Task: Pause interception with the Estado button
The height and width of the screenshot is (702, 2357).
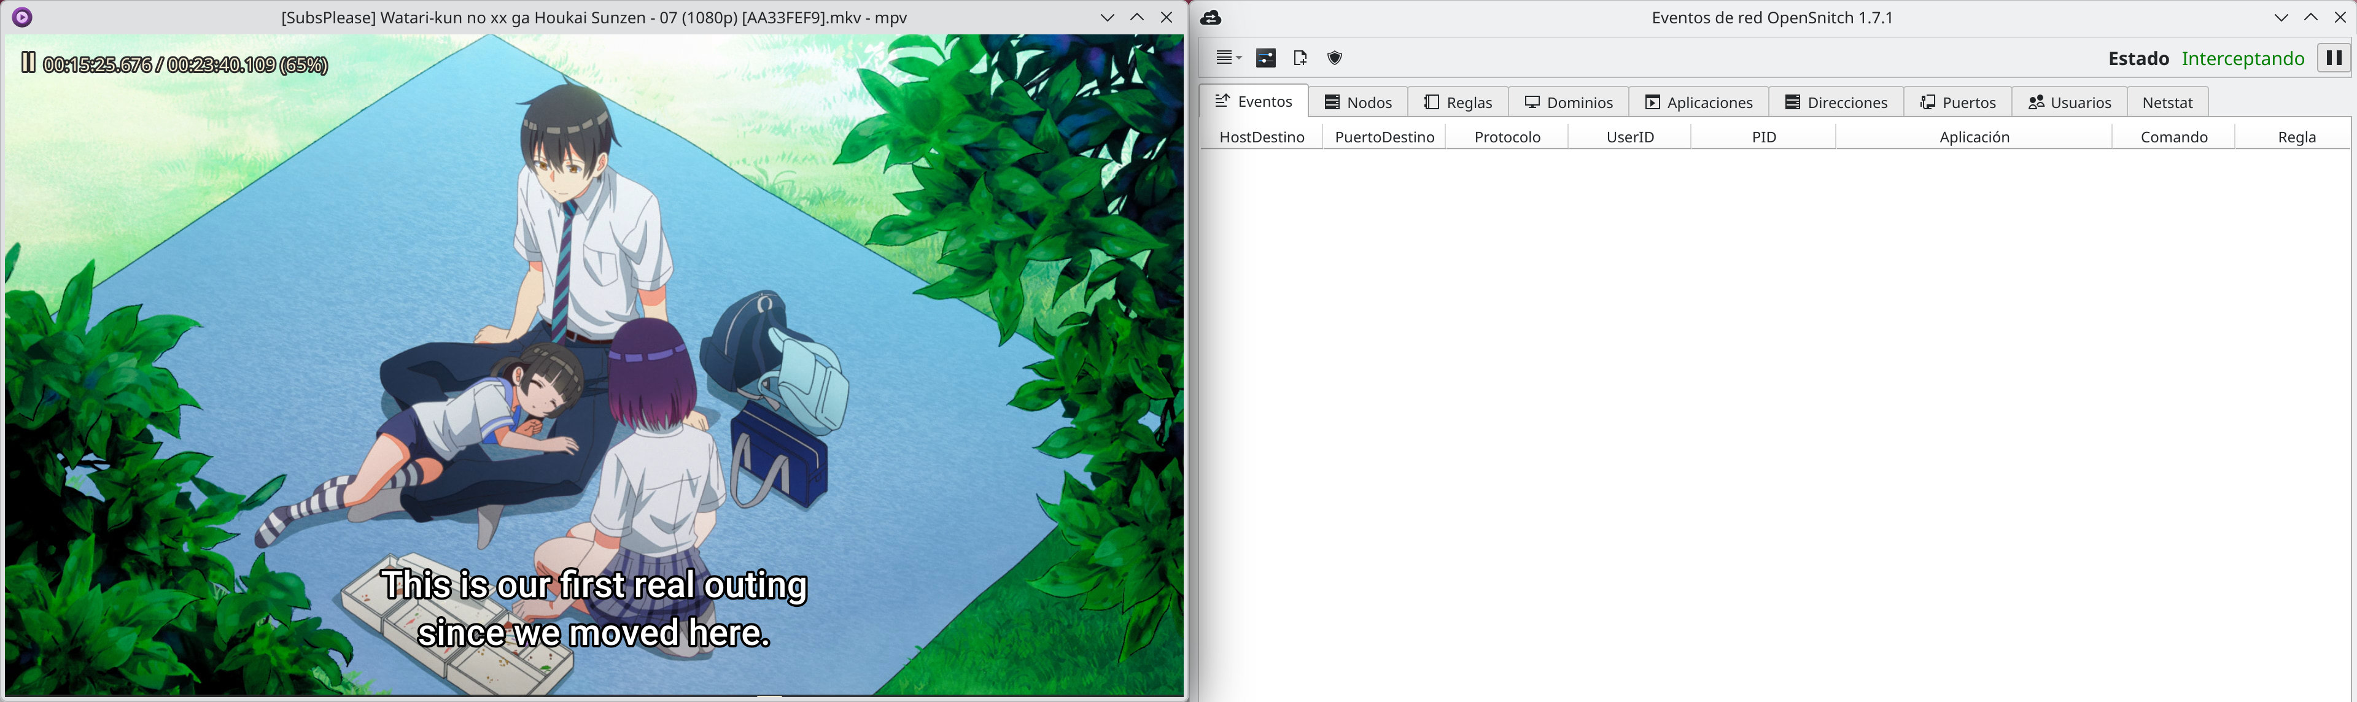Action: pos(2333,58)
